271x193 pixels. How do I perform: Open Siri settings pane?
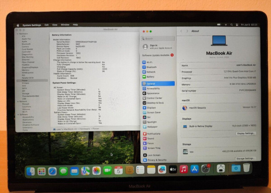click(147, 117)
